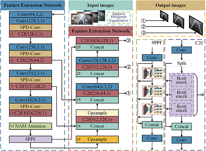206x151 pixels.
Task: Select SPD-Conv above C2f(128,3,1)
Action: (x=31, y=27)
